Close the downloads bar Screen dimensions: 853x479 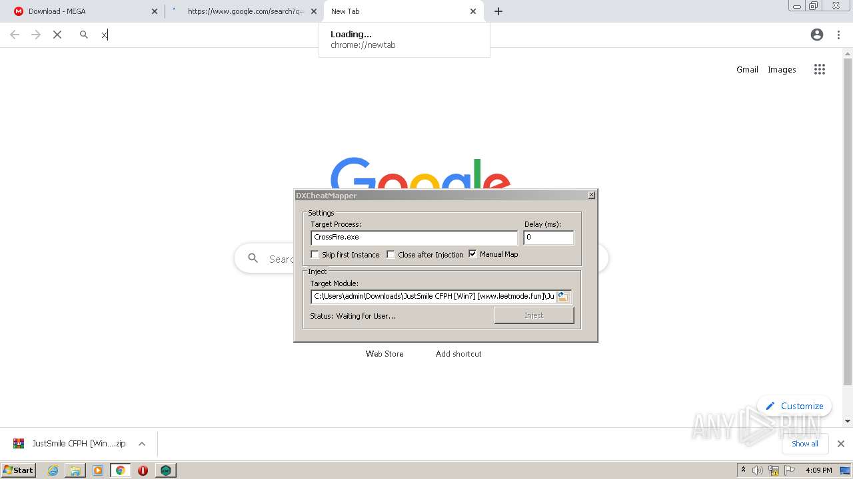click(x=841, y=444)
